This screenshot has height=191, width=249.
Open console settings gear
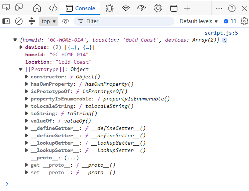pos(244,21)
